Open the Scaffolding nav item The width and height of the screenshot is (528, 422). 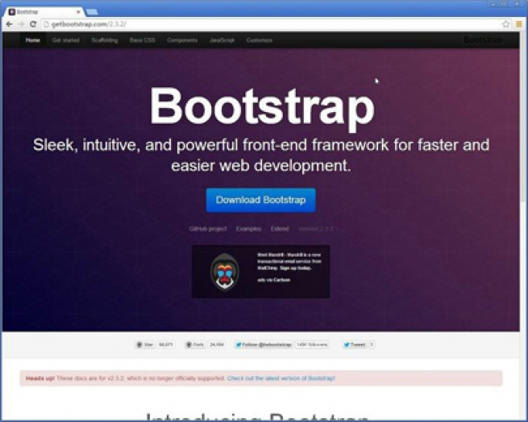click(x=104, y=40)
